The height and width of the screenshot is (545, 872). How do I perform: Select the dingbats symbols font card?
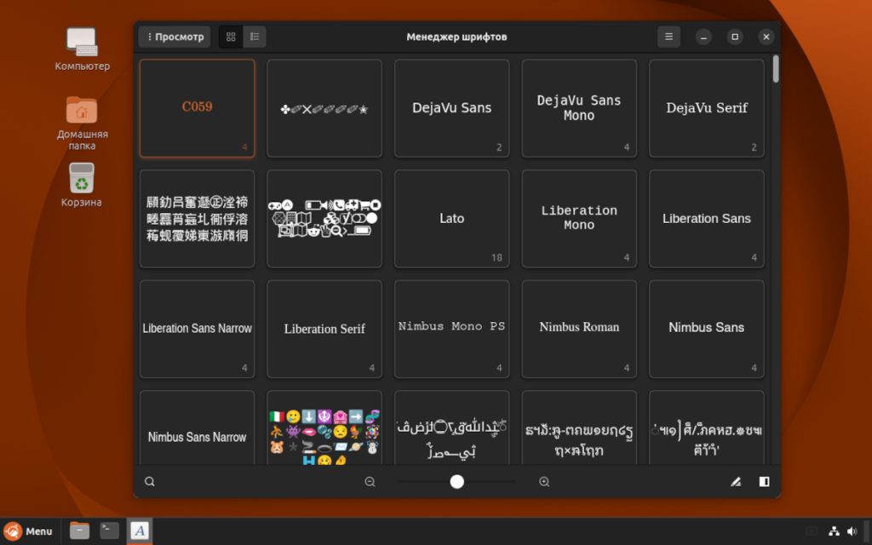tap(324, 108)
